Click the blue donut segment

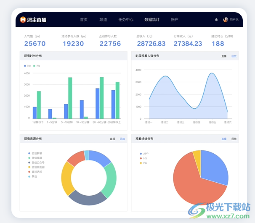[x=100, y=157]
